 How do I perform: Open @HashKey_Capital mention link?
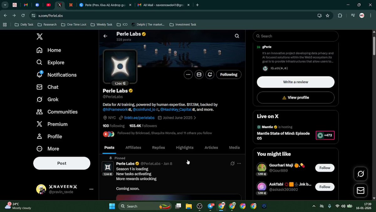(x=176, y=110)
